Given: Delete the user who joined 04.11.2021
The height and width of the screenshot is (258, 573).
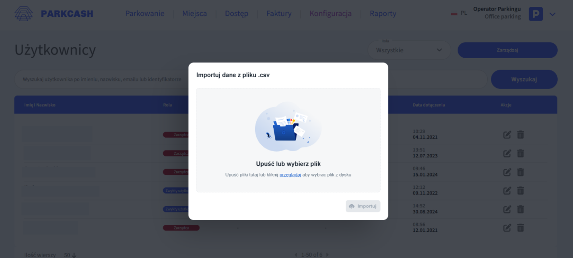Looking at the screenshot, I should tap(520, 135).
